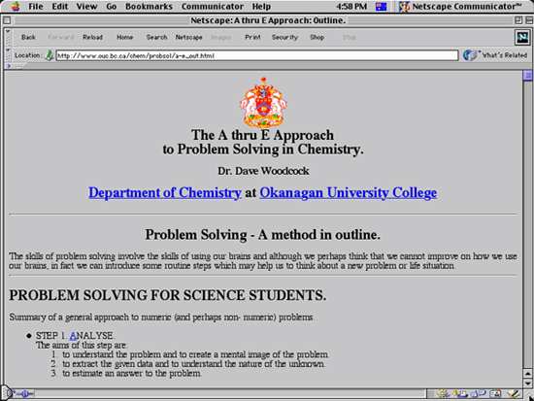Click the component bar drag handle
This screenshot has width=534, height=401.
pos(431,394)
